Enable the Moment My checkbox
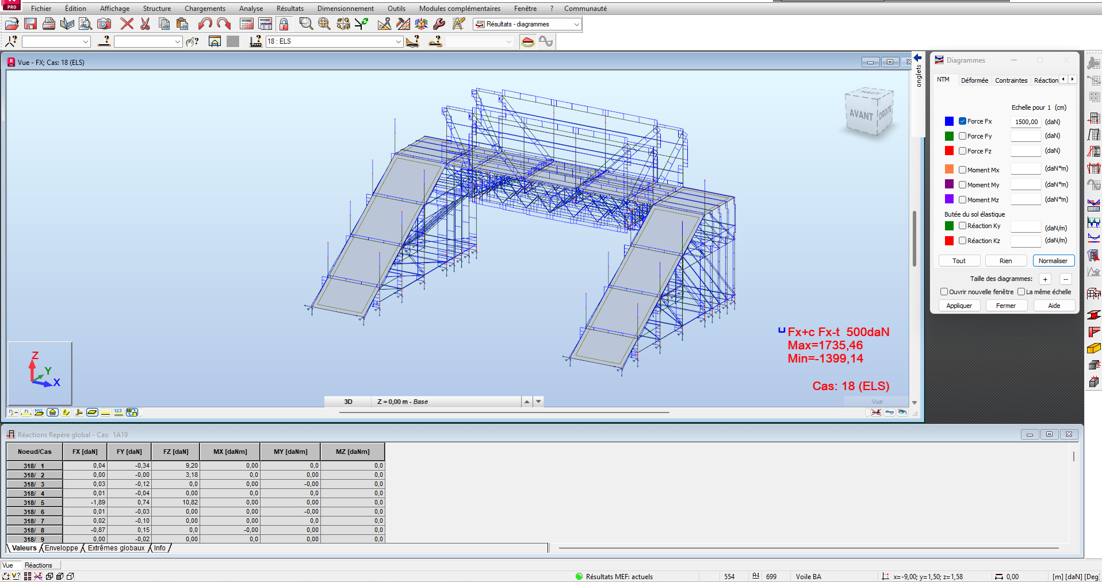Viewport: 1102px width, 582px height. (x=962, y=185)
